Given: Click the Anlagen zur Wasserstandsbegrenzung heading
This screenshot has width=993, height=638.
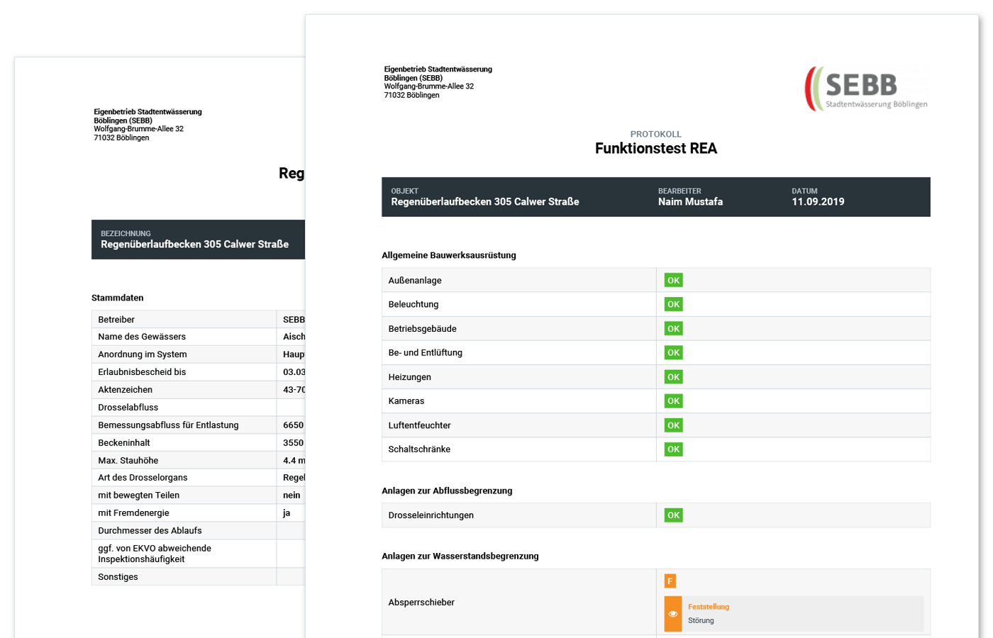Looking at the screenshot, I should (460, 556).
